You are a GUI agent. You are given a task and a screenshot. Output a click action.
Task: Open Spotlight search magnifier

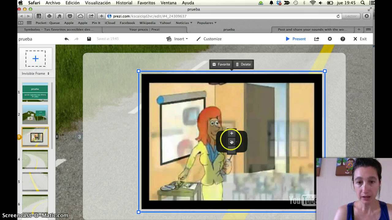363,3
